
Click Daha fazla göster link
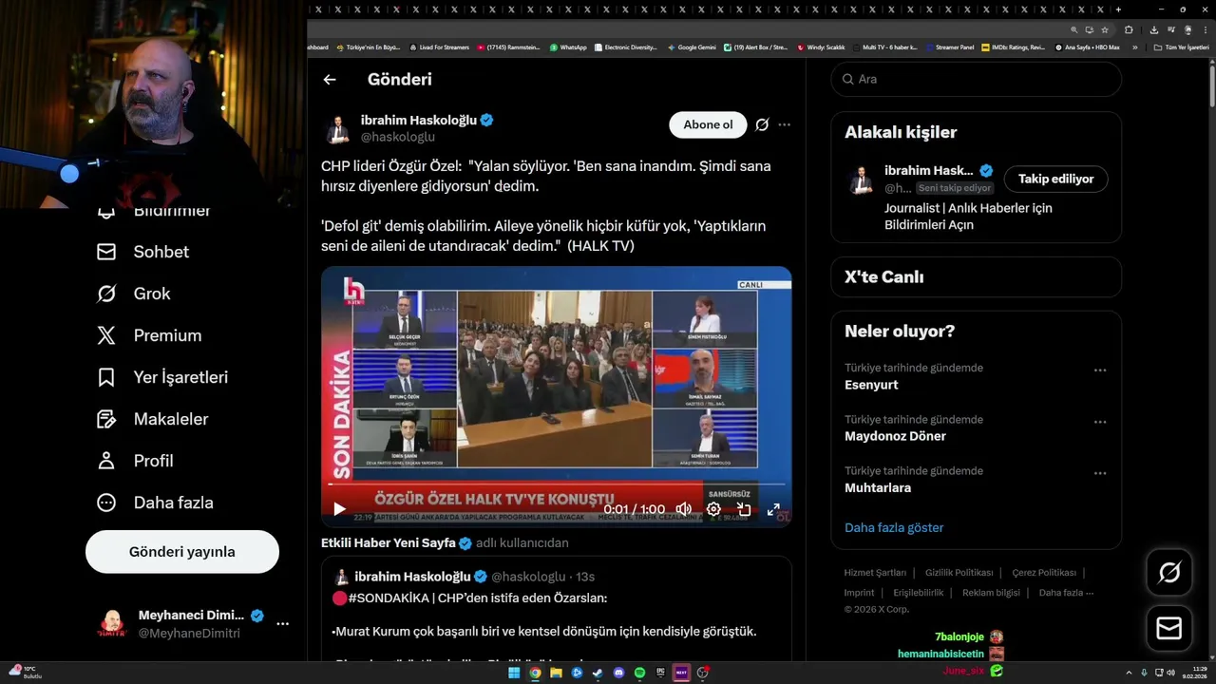894,527
